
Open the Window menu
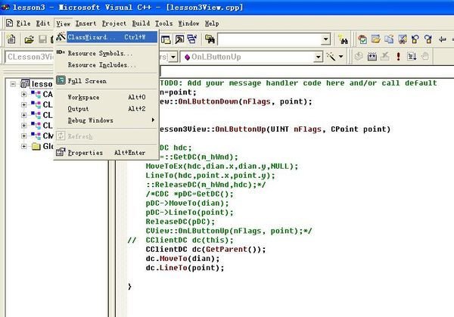pos(188,23)
